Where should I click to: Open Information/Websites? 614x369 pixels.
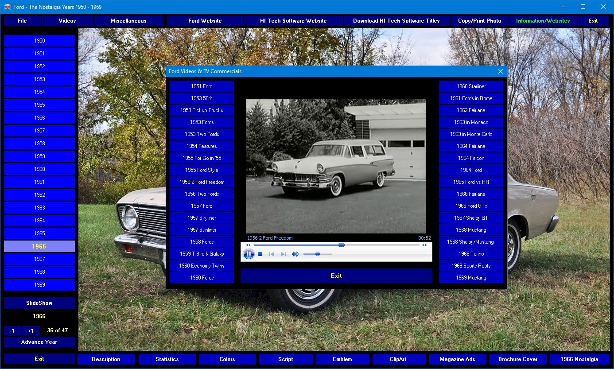point(543,21)
